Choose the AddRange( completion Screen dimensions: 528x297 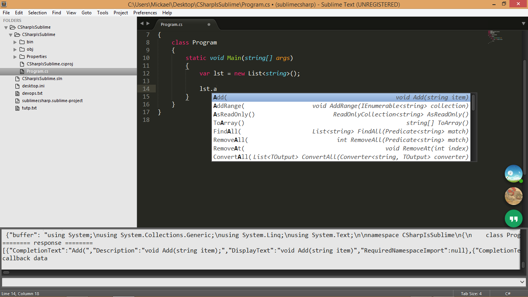pyautogui.click(x=341, y=106)
